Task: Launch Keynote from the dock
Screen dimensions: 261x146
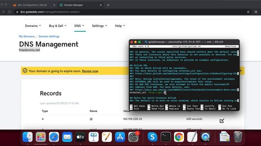Action: 93,137
